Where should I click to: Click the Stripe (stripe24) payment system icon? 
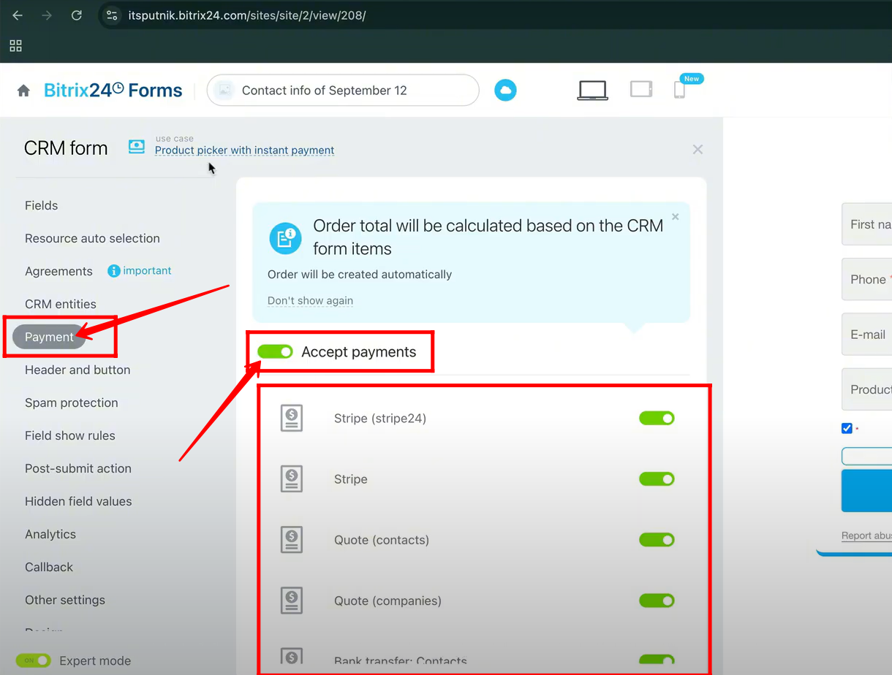(292, 419)
